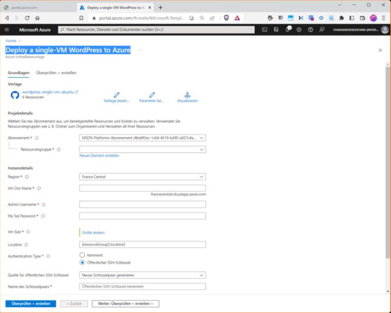Image resolution: width=391 pixels, height=313 pixels.
Task: Click the Visualisieren diagram icon
Action: coord(187,95)
